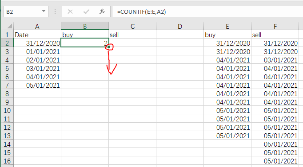Screen dimensions: 303x167
Task: Select column B header
Action: tap(85, 26)
